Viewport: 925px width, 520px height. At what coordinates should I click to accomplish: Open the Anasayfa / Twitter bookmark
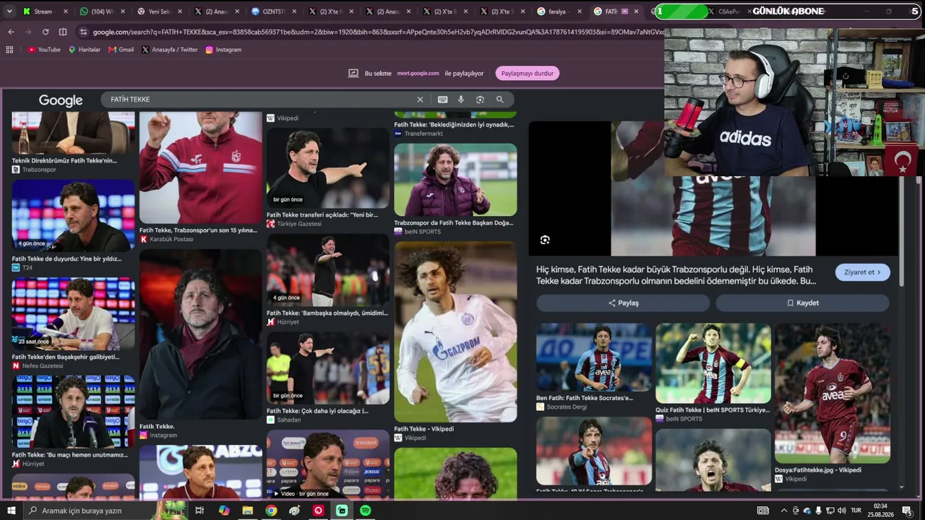[170, 50]
